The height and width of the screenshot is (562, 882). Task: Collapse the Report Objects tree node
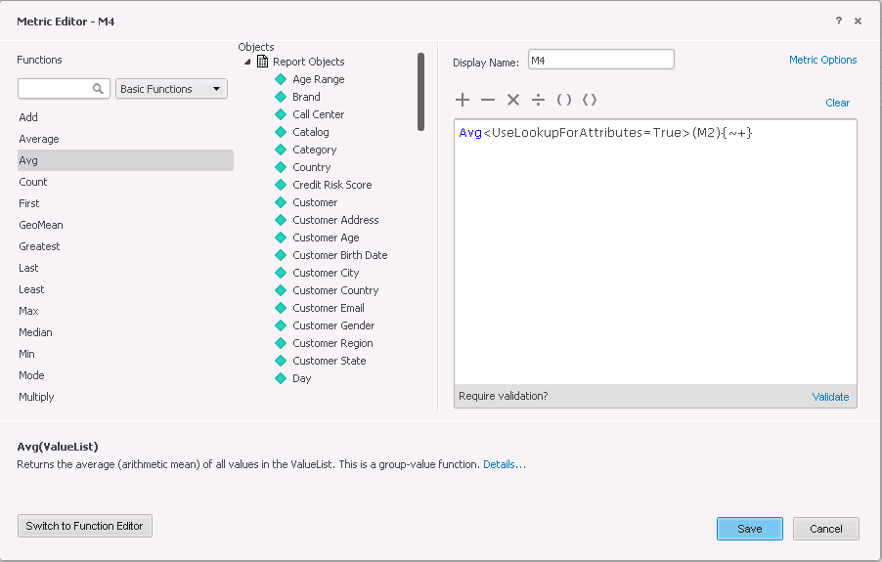click(247, 62)
